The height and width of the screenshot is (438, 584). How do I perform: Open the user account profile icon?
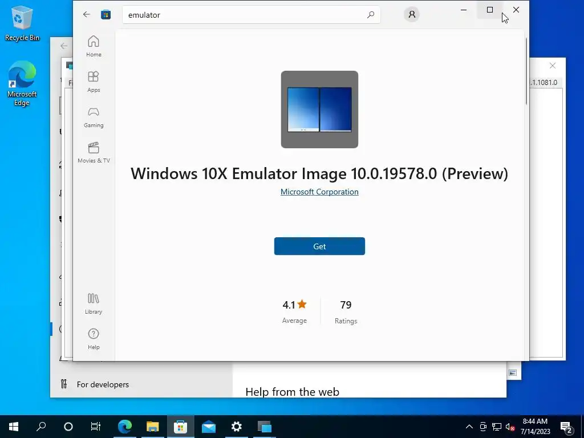(x=412, y=14)
